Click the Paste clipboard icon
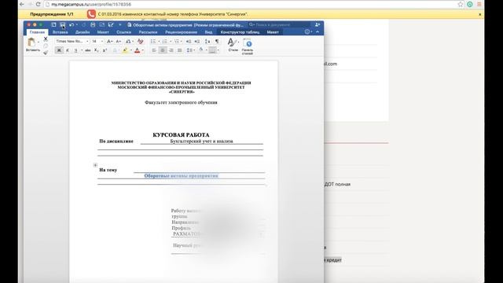 (31, 42)
